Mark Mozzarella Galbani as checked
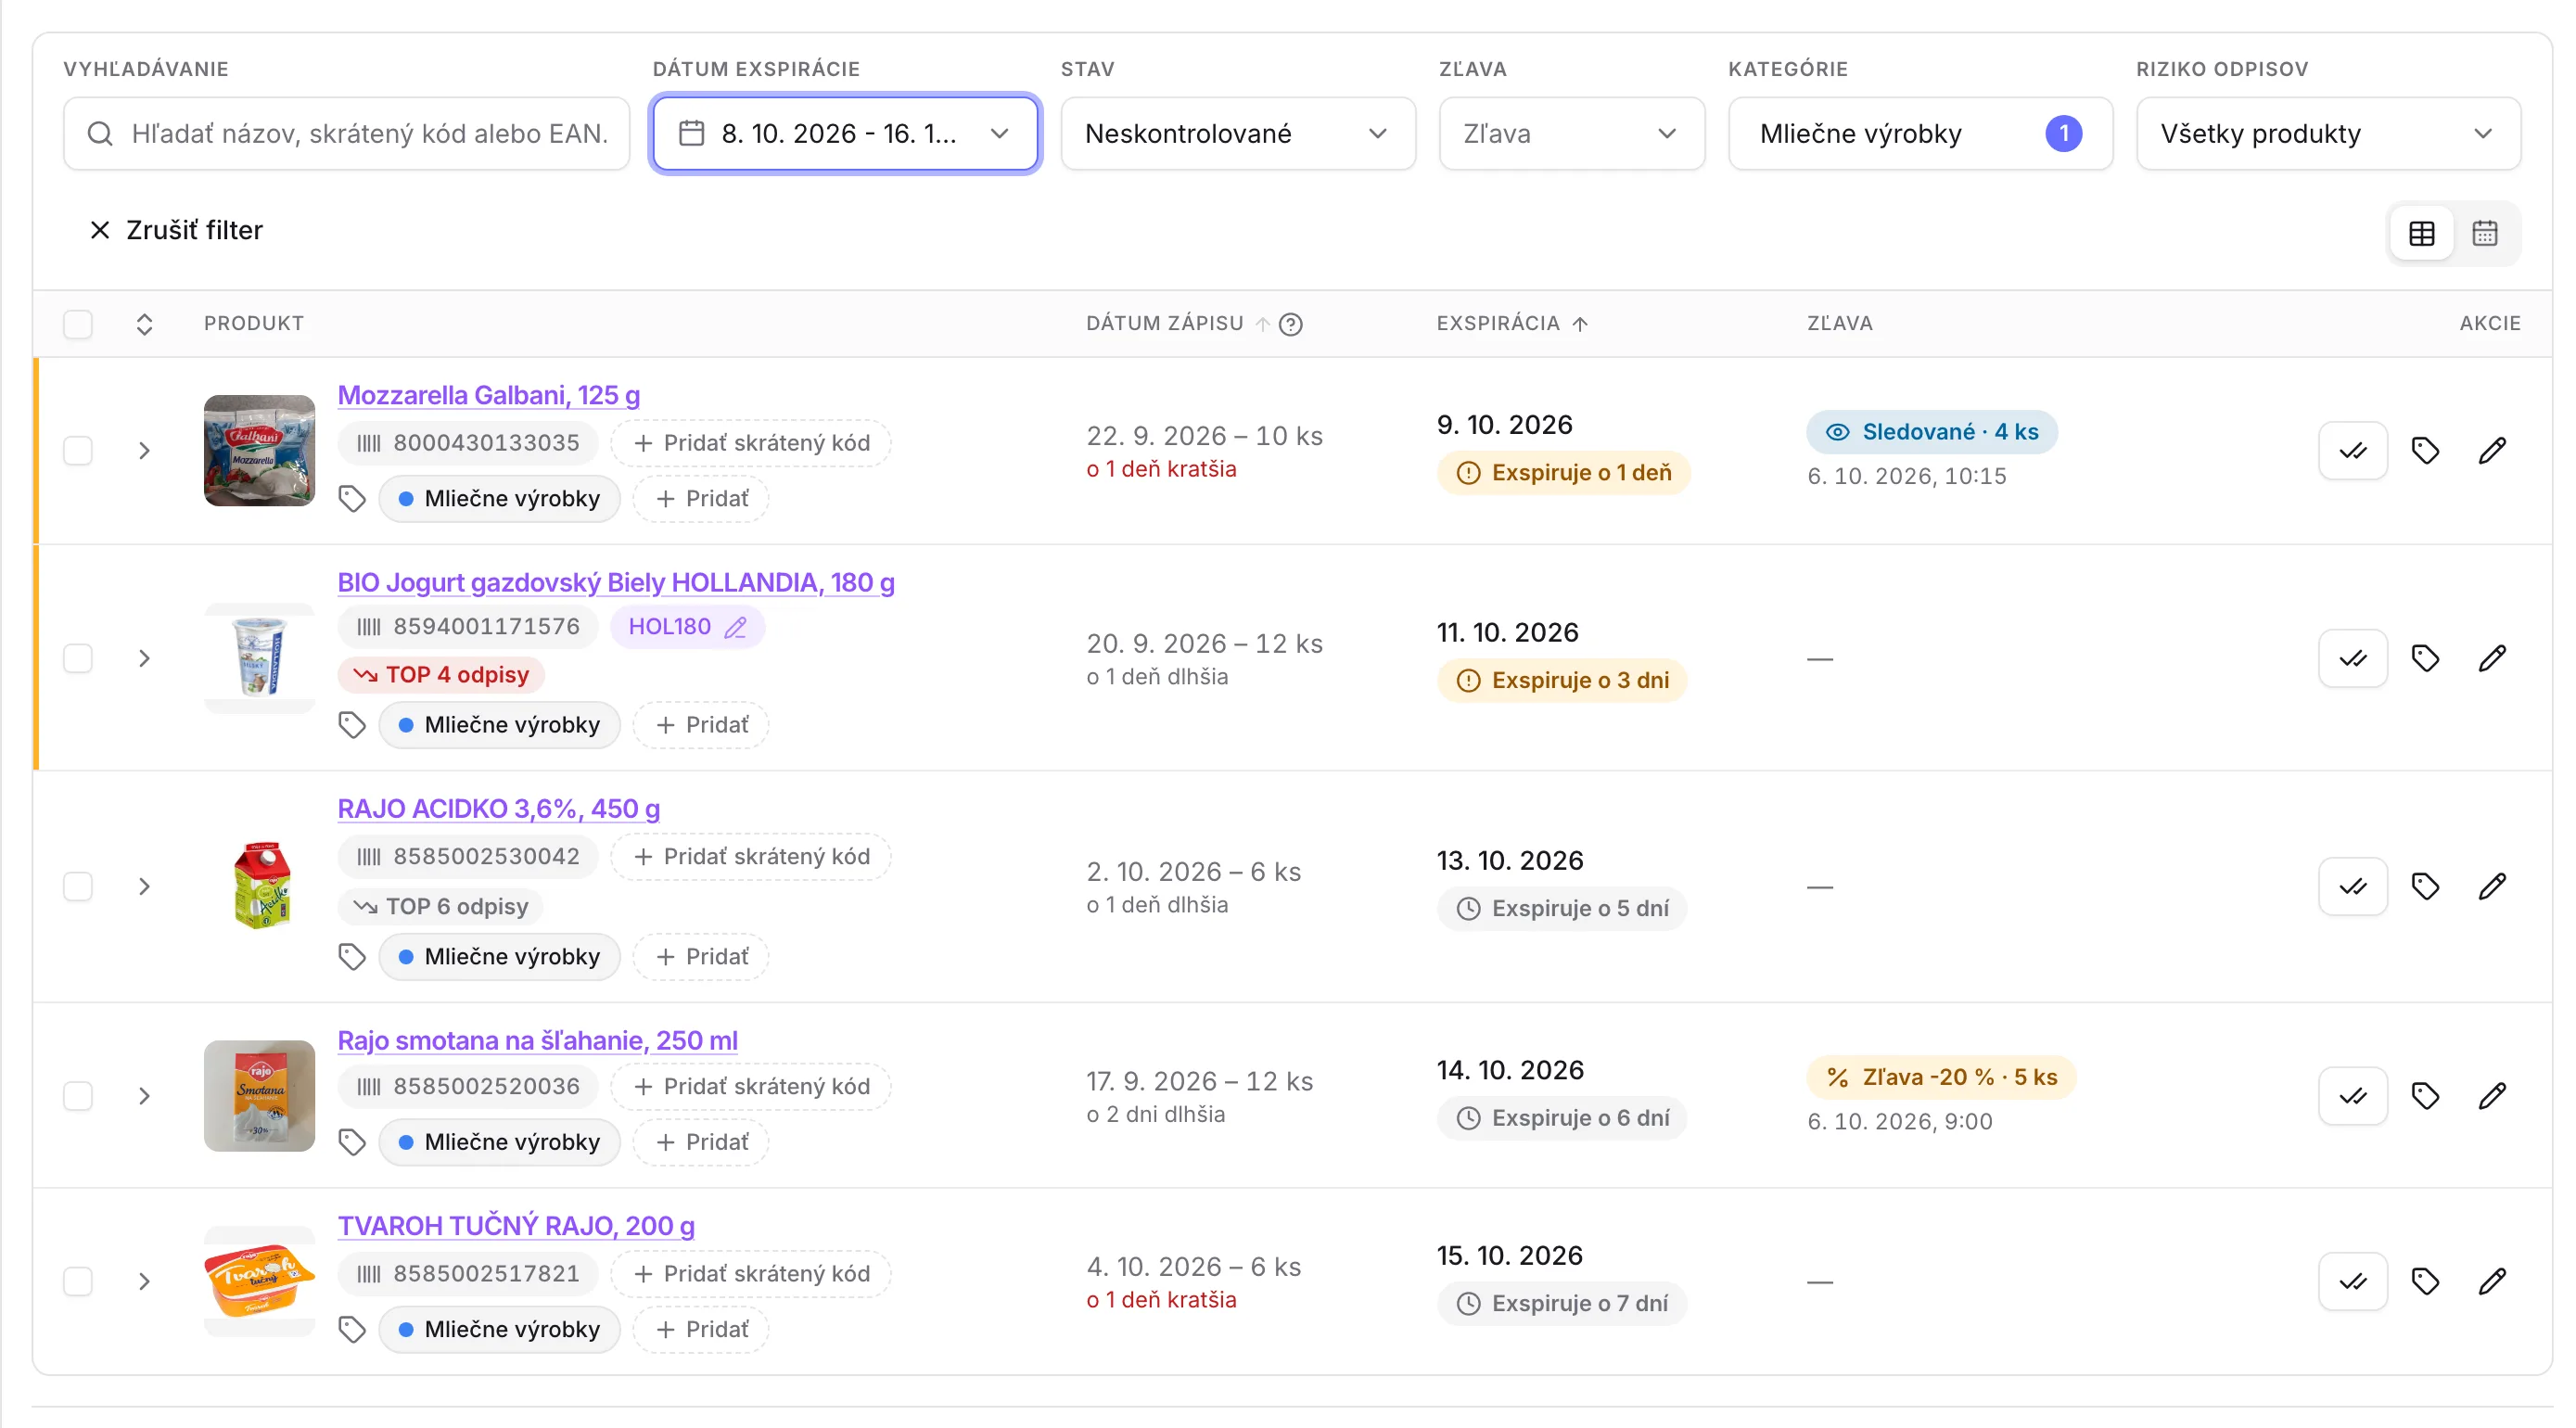 pos(2352,451)
